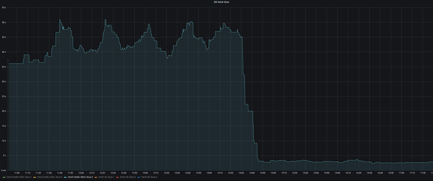
Task: Click the flat low line at 16:00
Action: click(x=337, y=162)
